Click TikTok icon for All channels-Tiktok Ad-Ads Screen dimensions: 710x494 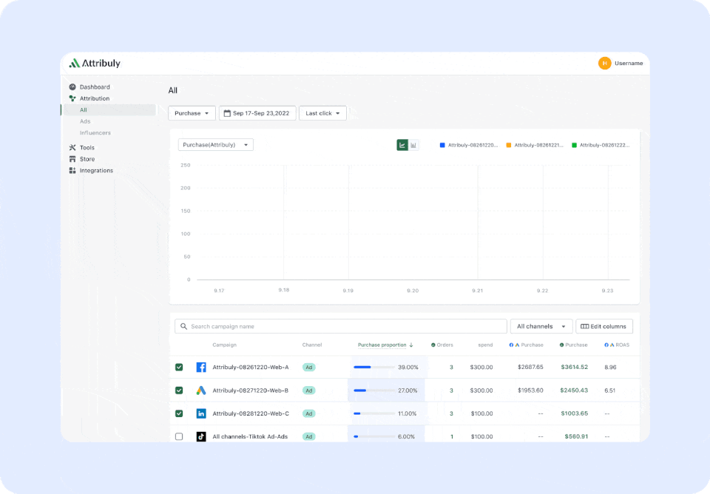[x=201, y=436]
